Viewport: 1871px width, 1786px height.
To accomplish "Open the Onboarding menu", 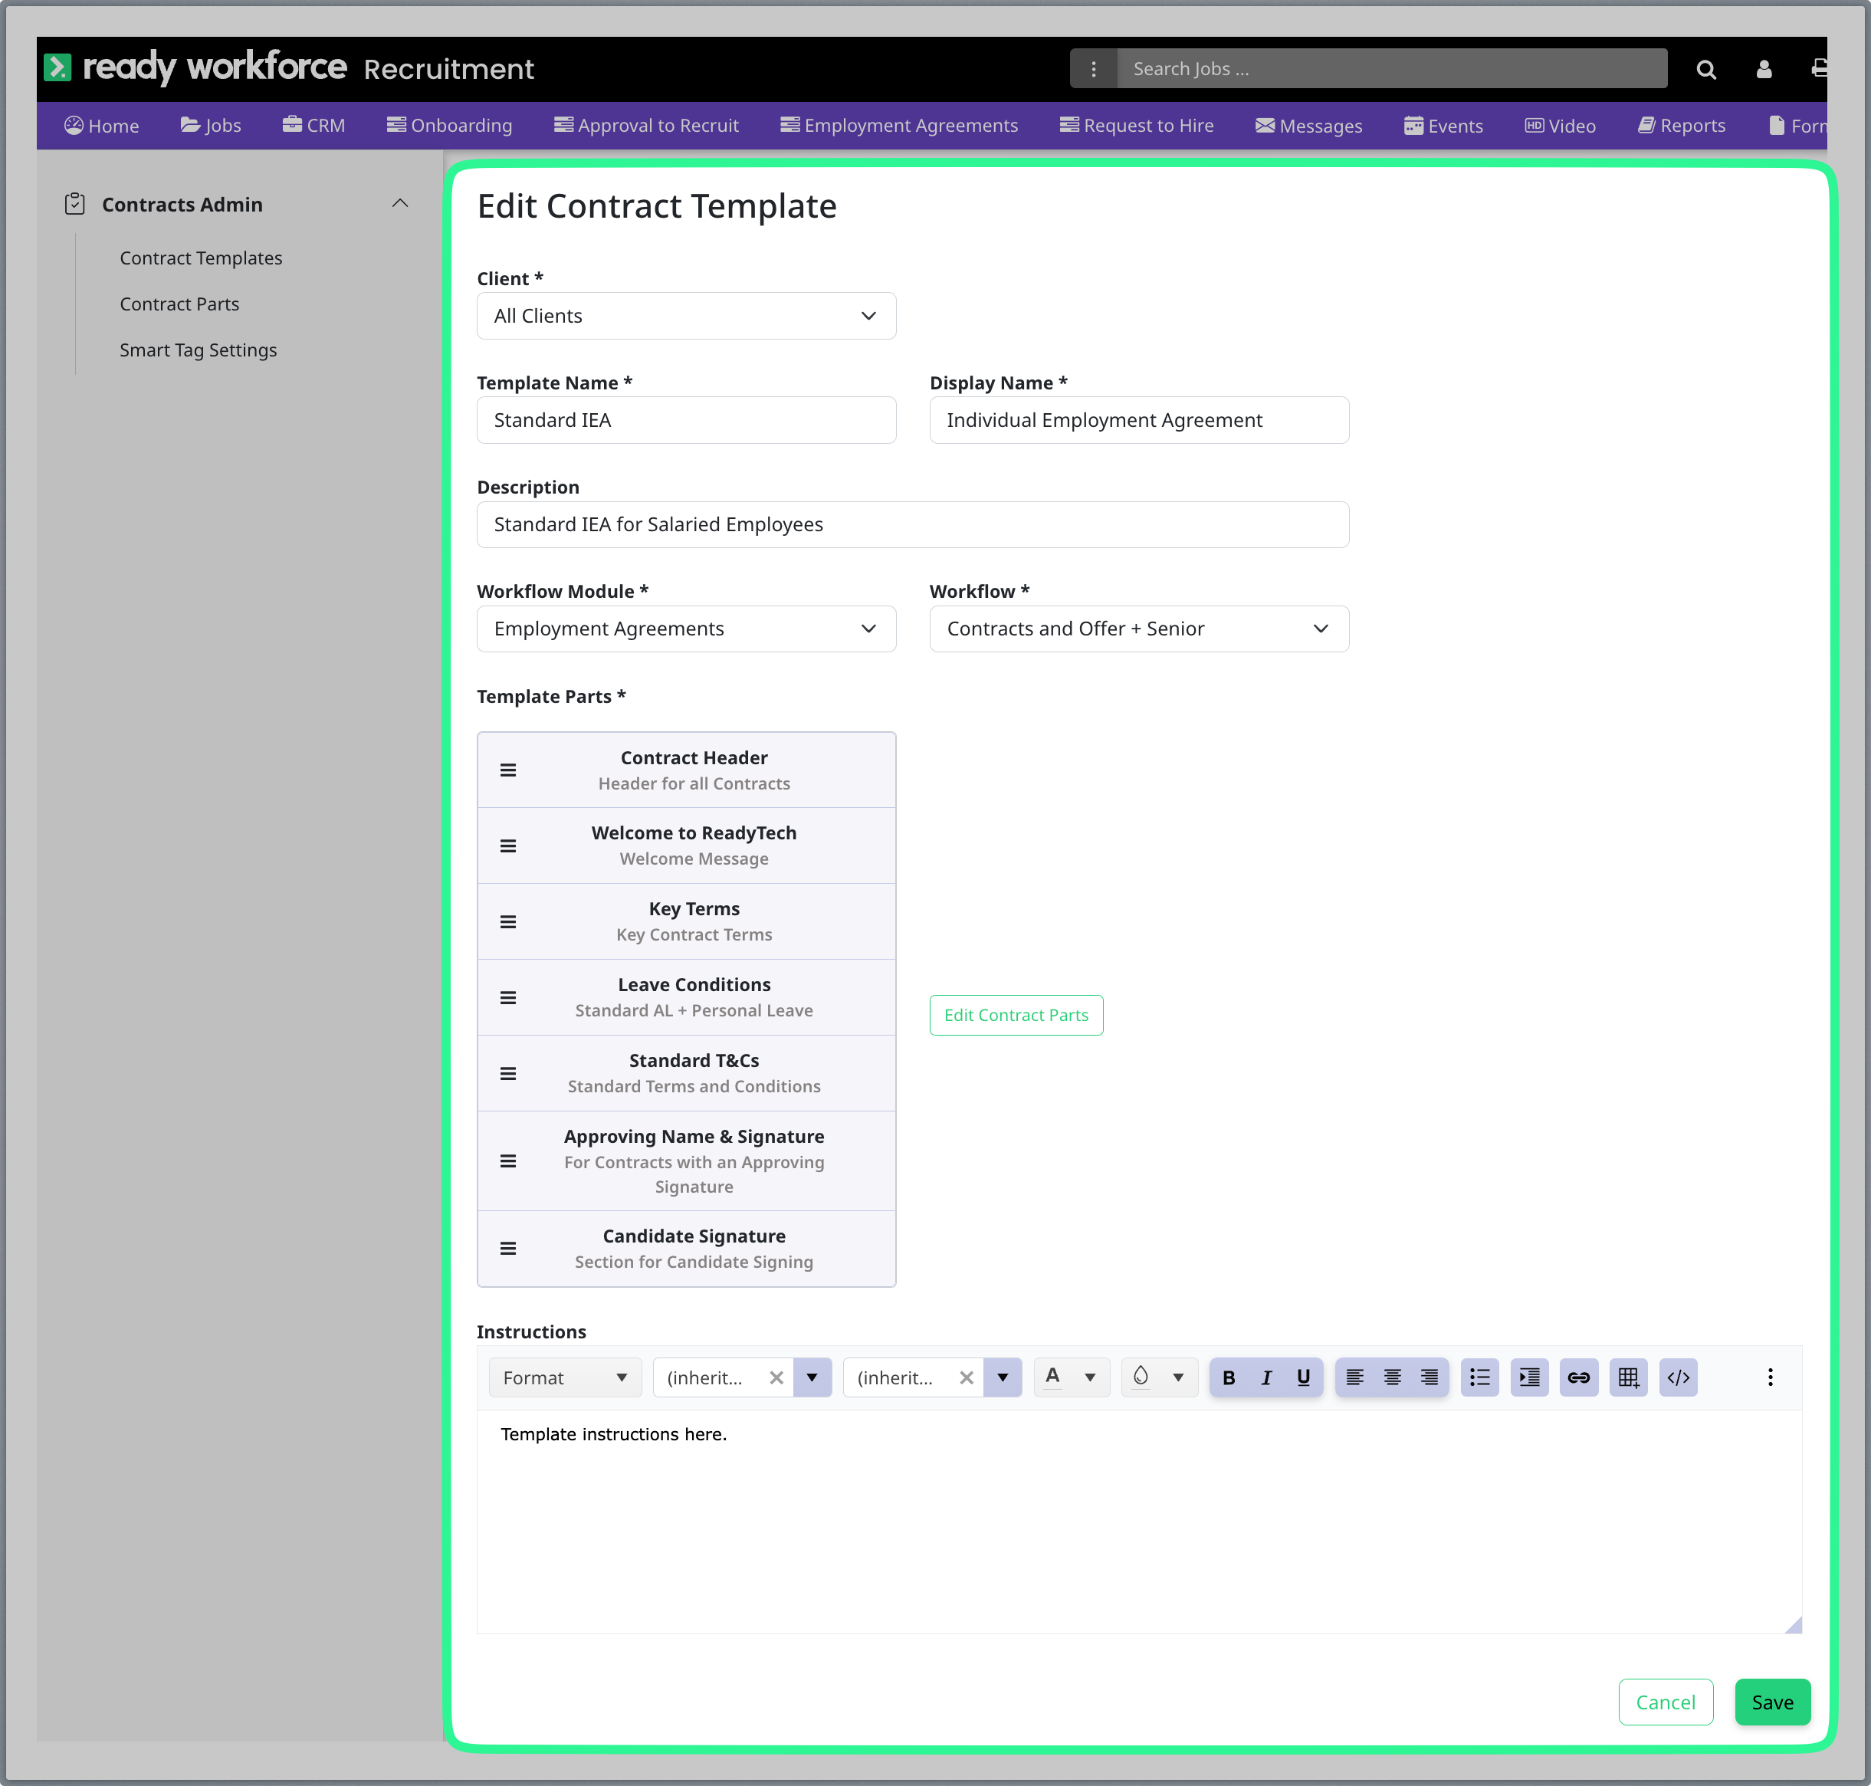I will click(449, 126).
